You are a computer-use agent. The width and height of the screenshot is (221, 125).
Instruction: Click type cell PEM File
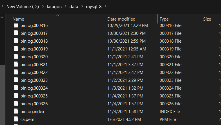click(x=168, y=119)
